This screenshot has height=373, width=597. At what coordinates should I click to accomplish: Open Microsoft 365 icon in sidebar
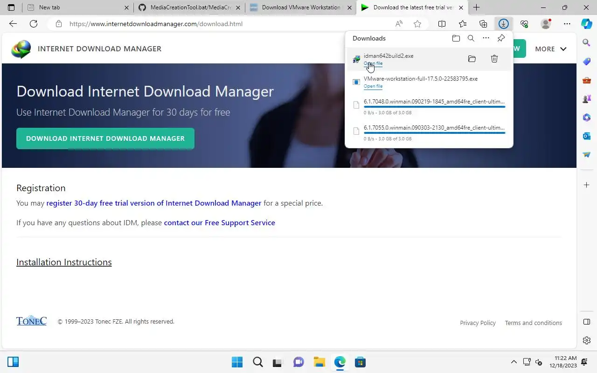click(587, 117)
